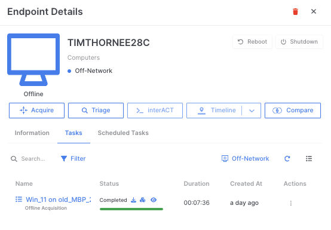The image size is (331, 230).
Task: Delete endpoint with red trash icon
Action: click(295, 11)
